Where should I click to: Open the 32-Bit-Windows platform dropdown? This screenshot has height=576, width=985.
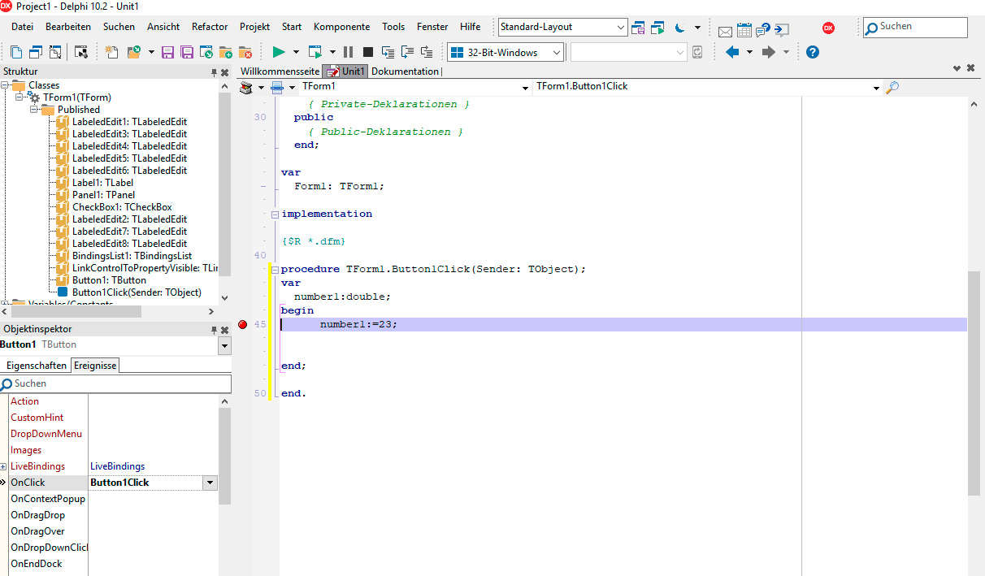click(x=557, y=53)
